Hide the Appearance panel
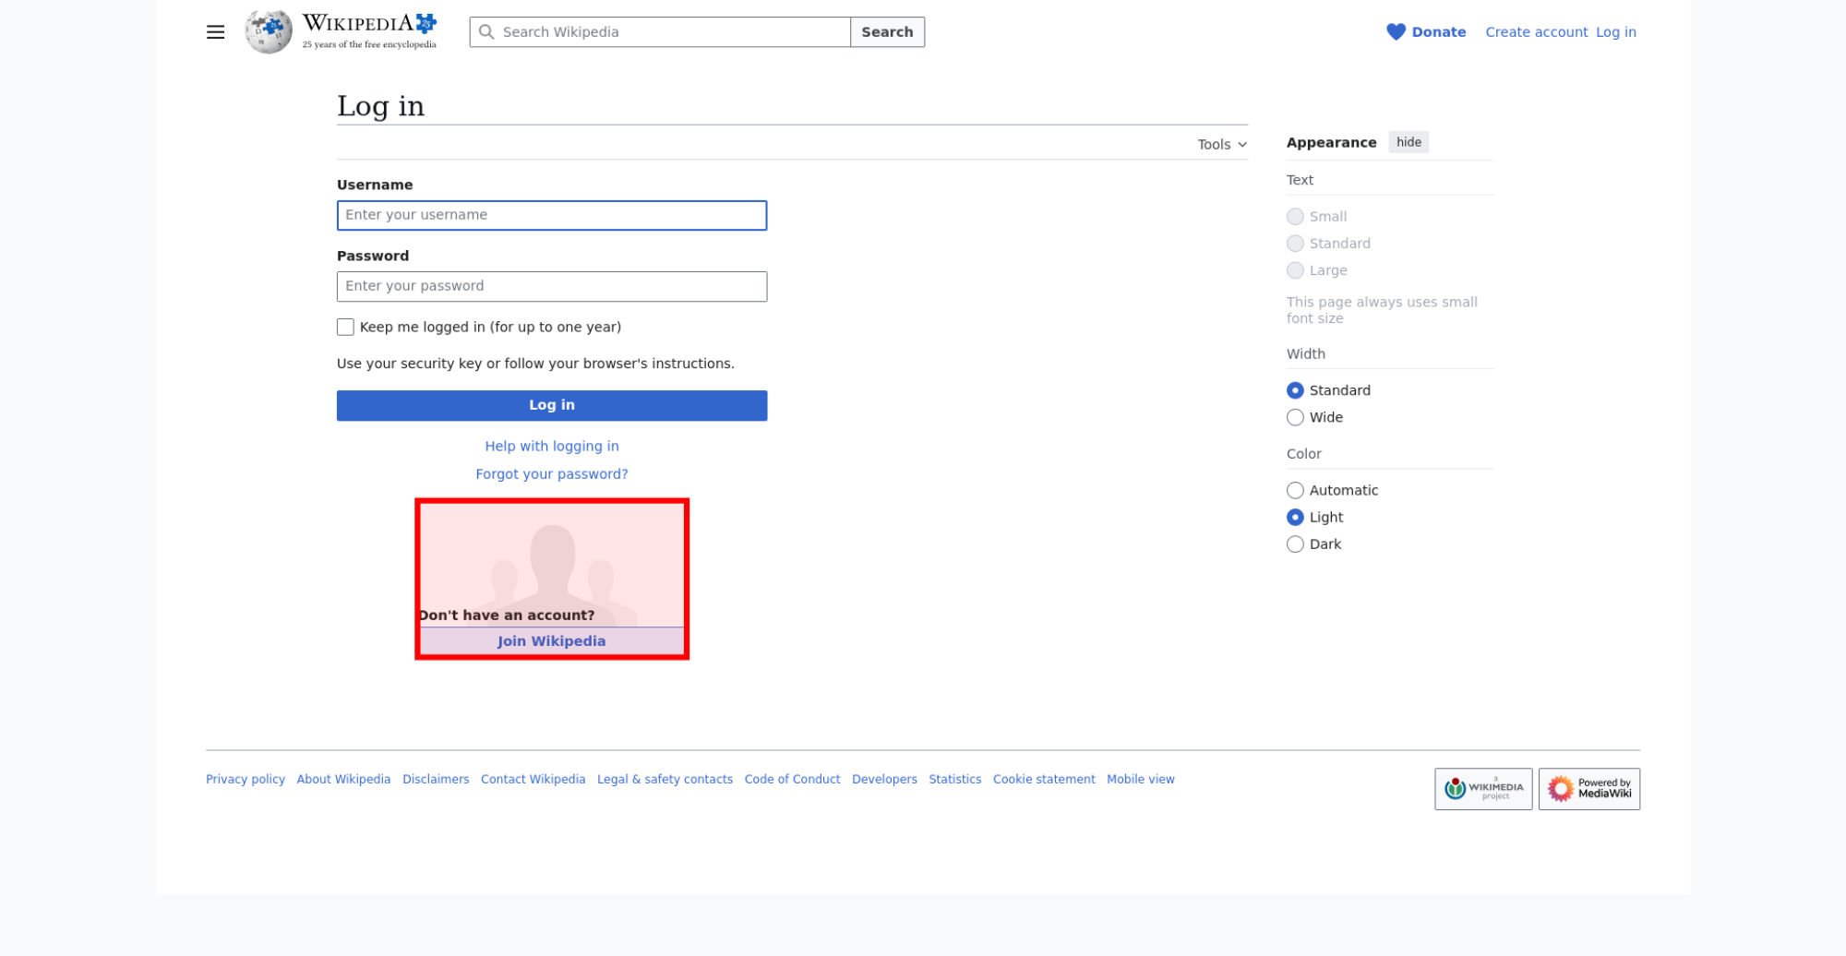Screen dimensions: 1846x956 click(x=1408, y=142)
